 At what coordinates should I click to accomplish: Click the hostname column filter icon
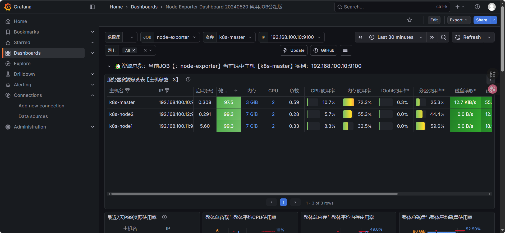[127, 91]
